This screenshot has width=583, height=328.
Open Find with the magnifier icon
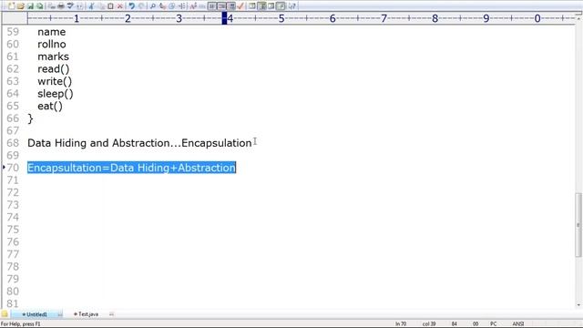(x=152, y=6)
